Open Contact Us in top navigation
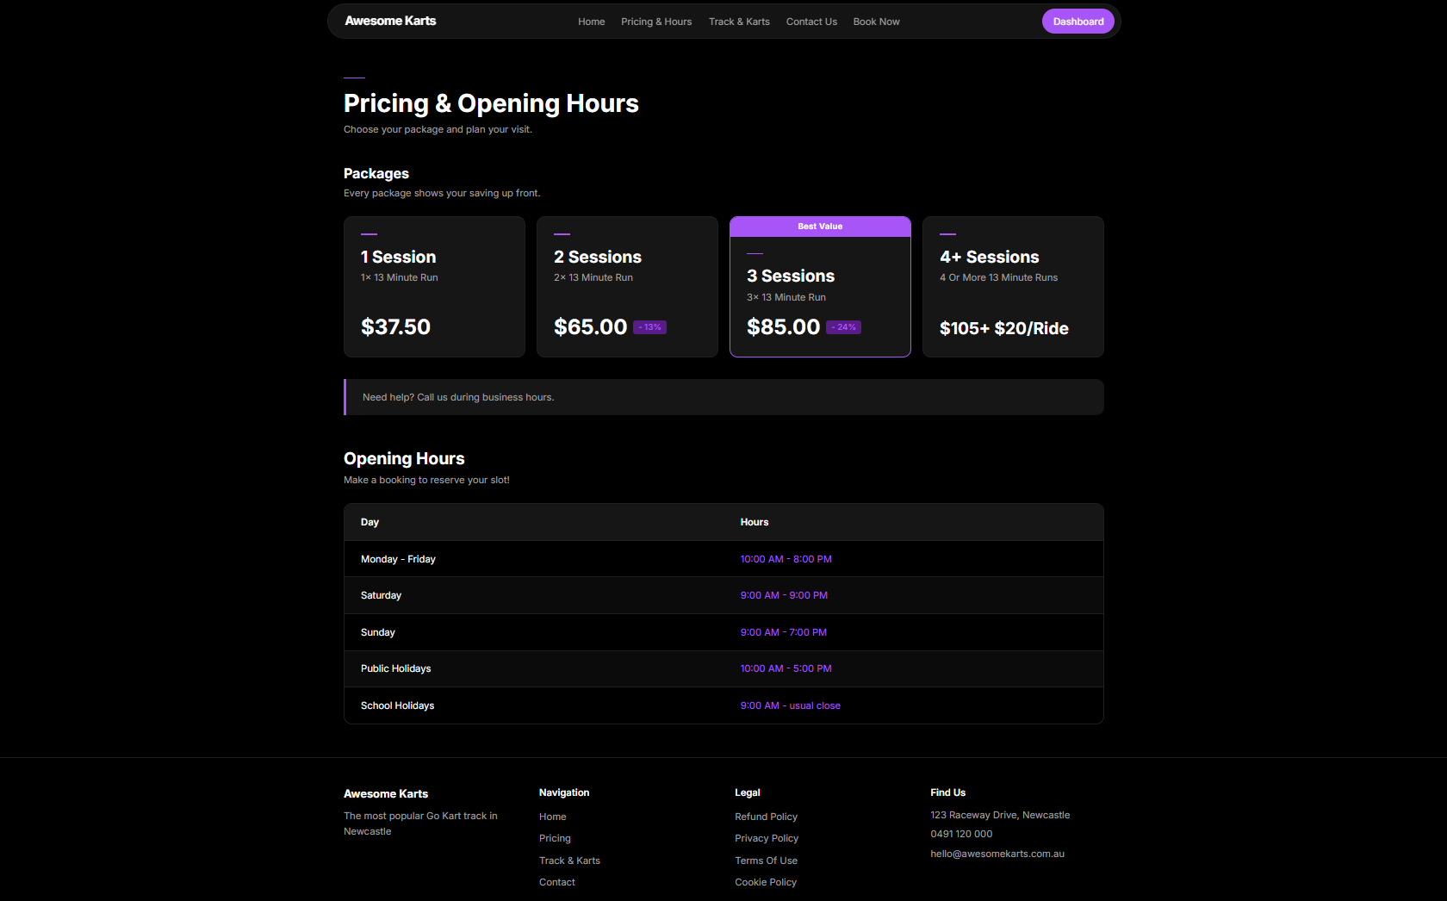The image size is (1447, 901). [x=811, y=22]
